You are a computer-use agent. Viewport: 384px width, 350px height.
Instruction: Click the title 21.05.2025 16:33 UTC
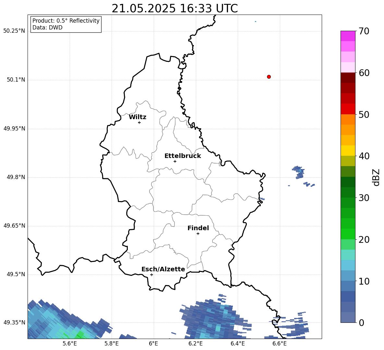click(x=175, y=8)
